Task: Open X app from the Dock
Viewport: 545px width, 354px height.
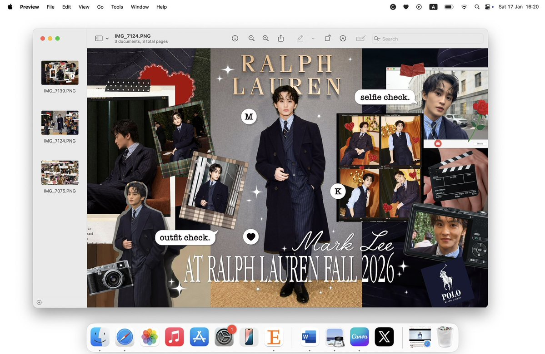Action: [384, 337]
